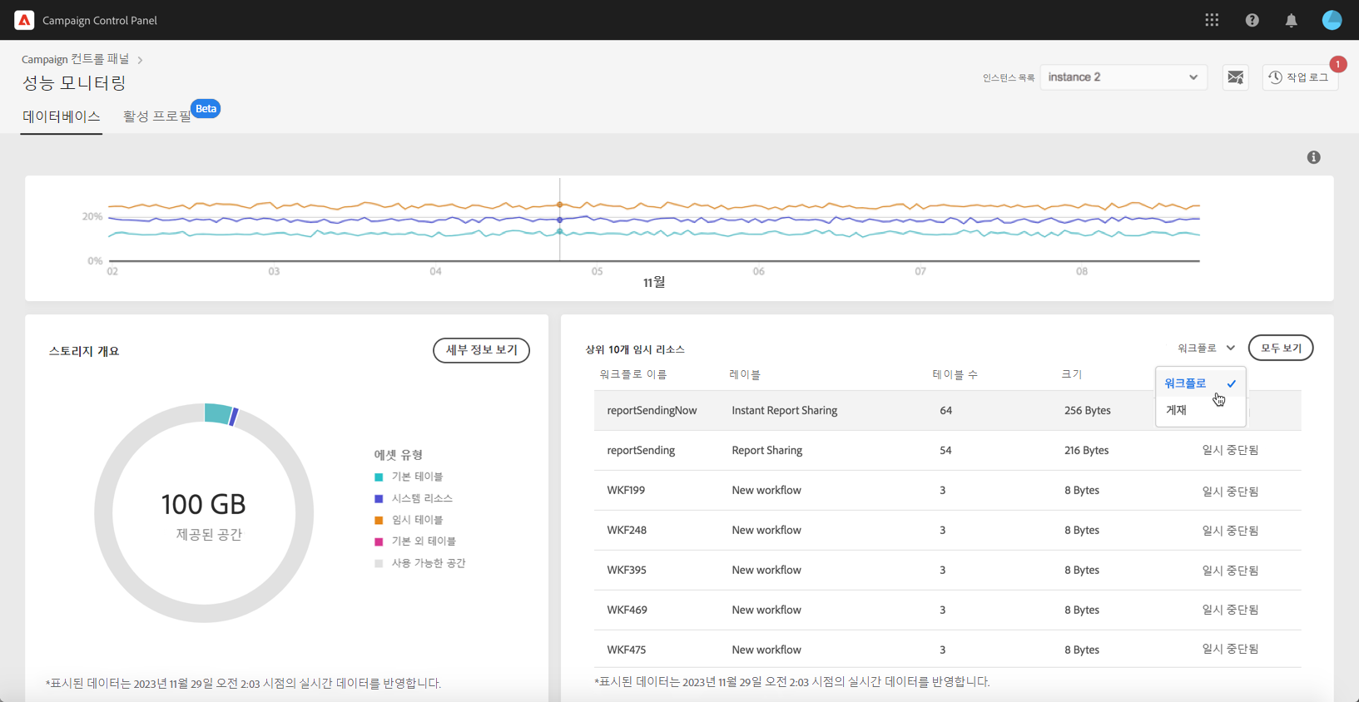Viewport: 1359px width, 702px height.
Task: Expand the 워크플로 filter dropdown
Action: 1206,348
